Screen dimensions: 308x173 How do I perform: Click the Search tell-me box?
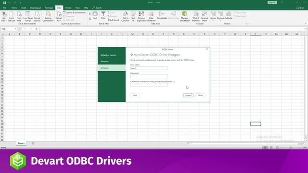[97, 8]
